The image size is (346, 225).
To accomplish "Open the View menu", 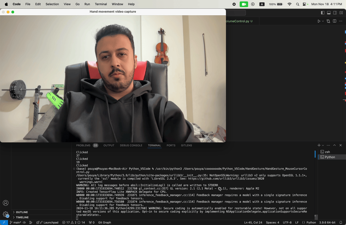I will (67, 4).
